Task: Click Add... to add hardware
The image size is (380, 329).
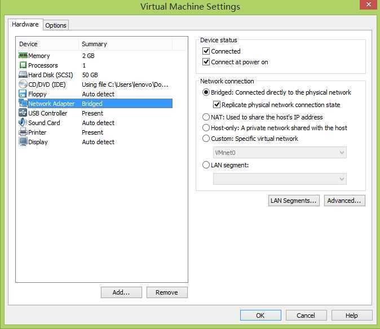Action: pos(121,292)
